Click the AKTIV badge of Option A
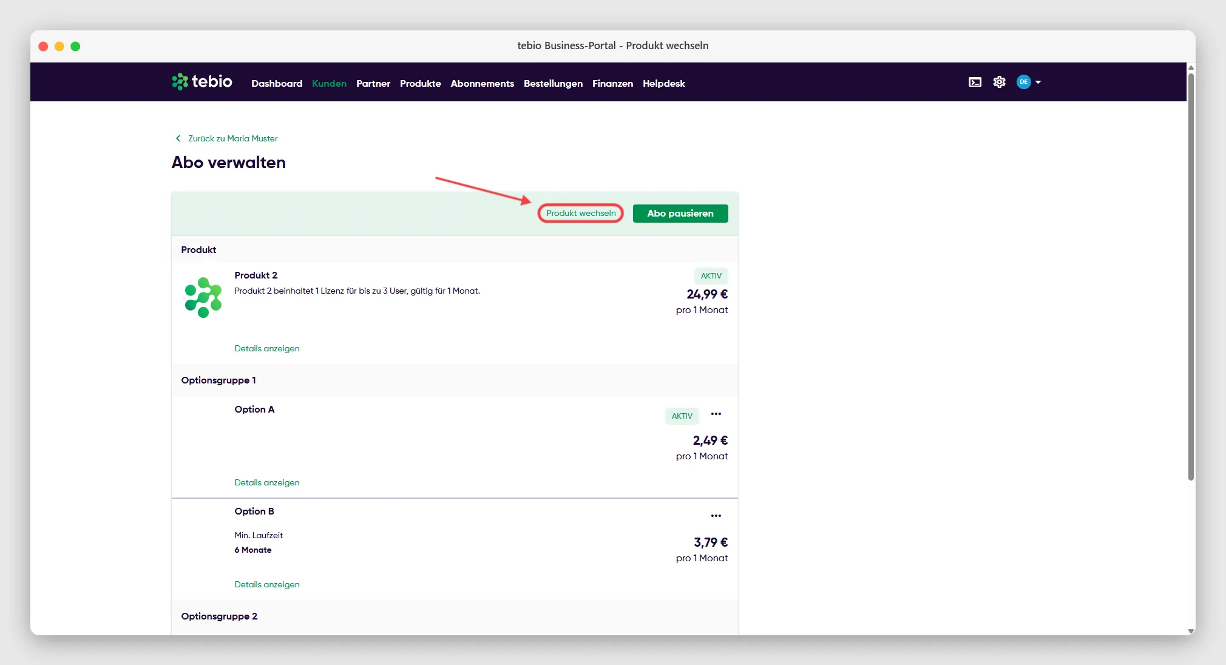The width and height of the screenshot is (1226, 665). [682, 416]
